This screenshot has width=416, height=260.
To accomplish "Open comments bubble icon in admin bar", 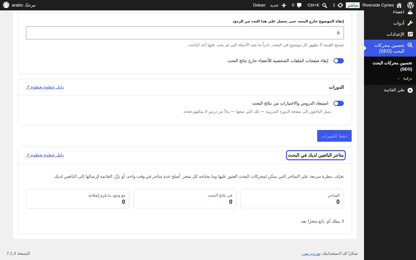I will click(299, 5).
